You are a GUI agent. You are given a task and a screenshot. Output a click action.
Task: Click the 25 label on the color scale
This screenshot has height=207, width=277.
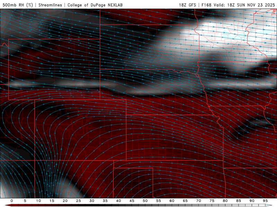click(x=79, y=201)
